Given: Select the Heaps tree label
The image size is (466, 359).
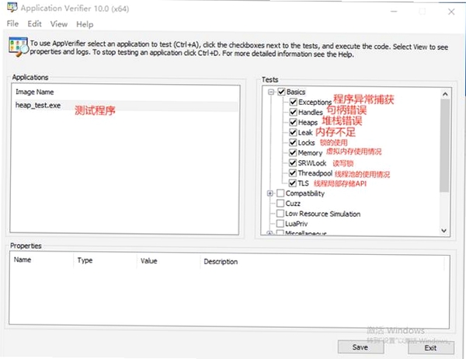Looking at the screenshot, I should pyautogui.click(x=308, y=123).
